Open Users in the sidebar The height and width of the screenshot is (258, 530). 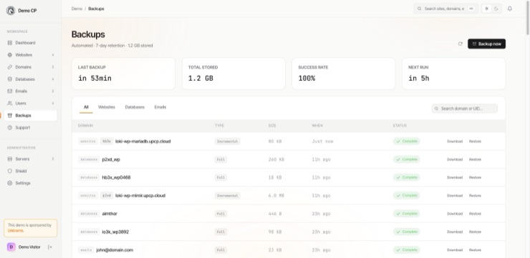[31, 103]
